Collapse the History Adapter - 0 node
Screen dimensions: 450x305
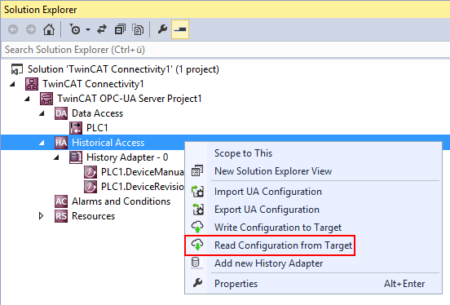[x=56, y=157]
